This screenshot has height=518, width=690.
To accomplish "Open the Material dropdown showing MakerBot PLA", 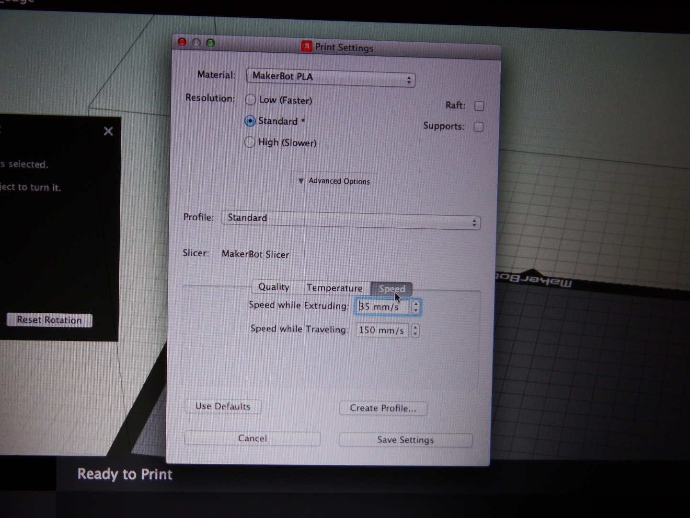I will [x=331, y=77].
